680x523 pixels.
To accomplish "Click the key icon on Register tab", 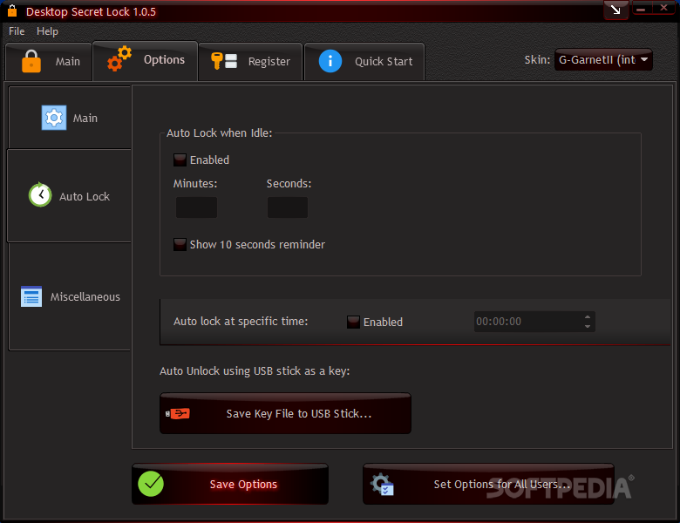I will [224, 61].
